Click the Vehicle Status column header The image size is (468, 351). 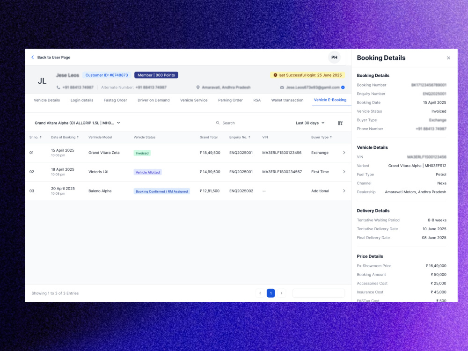(x=145, y=137)
